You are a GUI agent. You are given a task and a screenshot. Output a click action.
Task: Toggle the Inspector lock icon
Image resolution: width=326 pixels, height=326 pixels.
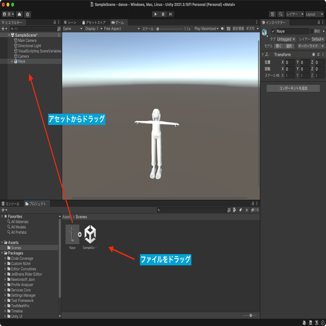pos(318,22)
